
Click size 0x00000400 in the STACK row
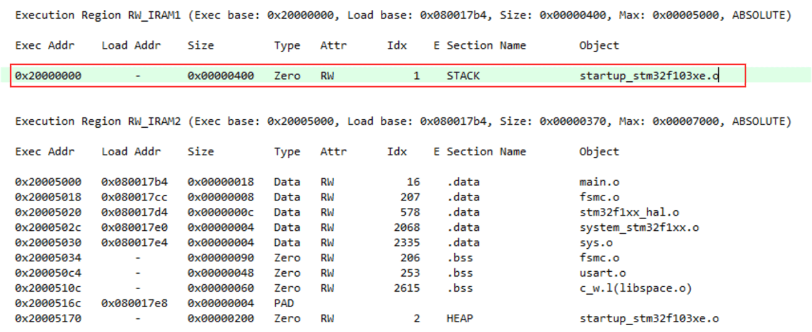coord(221,76)
